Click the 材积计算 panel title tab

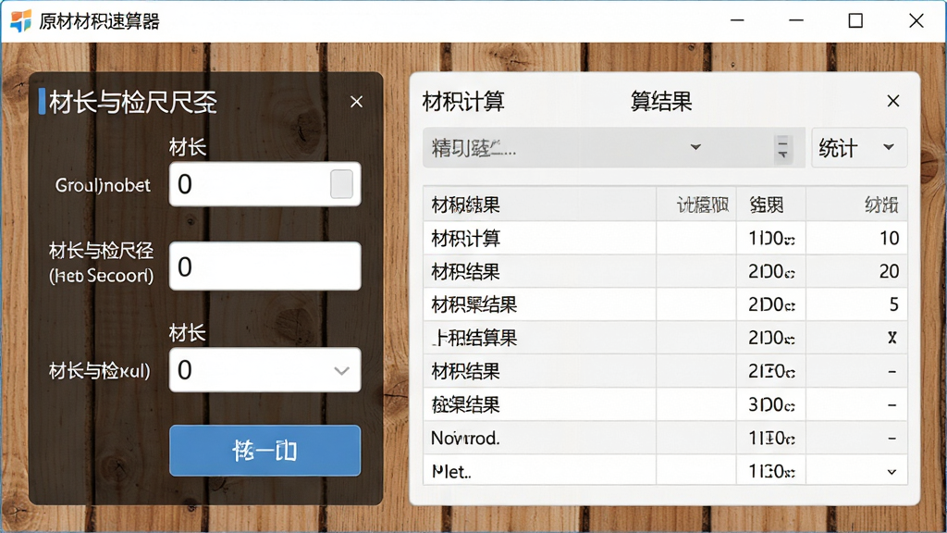pos(463,101)
